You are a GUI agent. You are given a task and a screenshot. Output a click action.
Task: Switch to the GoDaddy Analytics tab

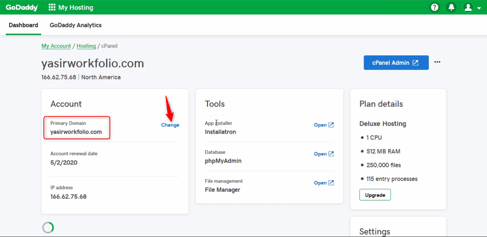pyautogui.click(x=76, y=25)
